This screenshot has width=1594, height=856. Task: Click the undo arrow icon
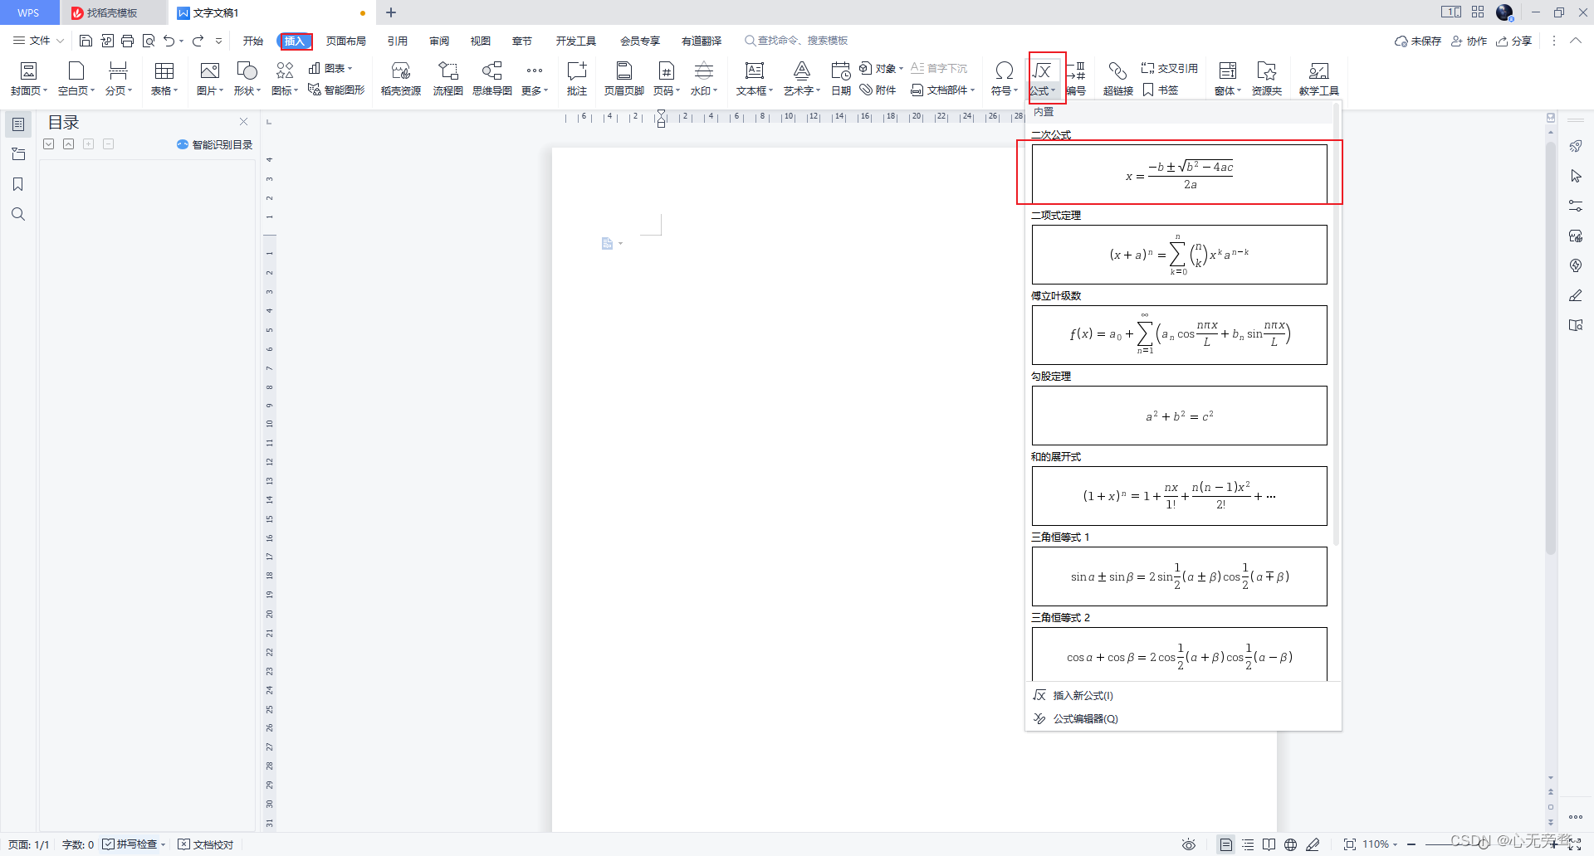pos(169,41)
